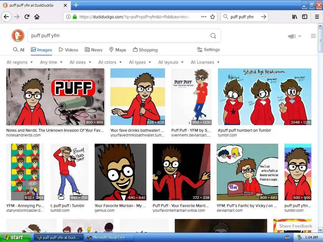Click the browser forward arrow
323x242 pixels.
tap(17, 17)
